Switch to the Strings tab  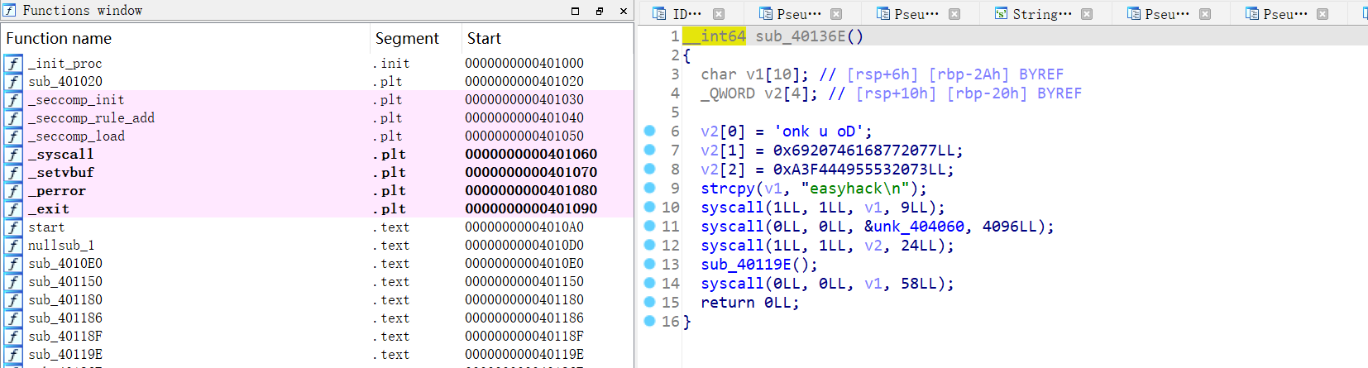[1041, 14]
